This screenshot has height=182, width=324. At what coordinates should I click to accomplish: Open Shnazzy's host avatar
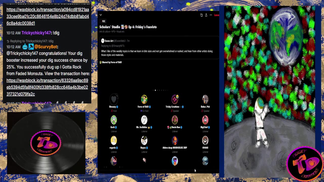tap(114, 99)
